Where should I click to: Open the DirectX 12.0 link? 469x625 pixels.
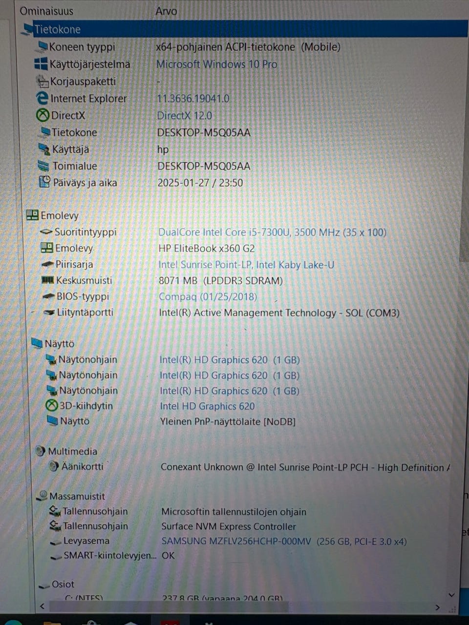184,115
